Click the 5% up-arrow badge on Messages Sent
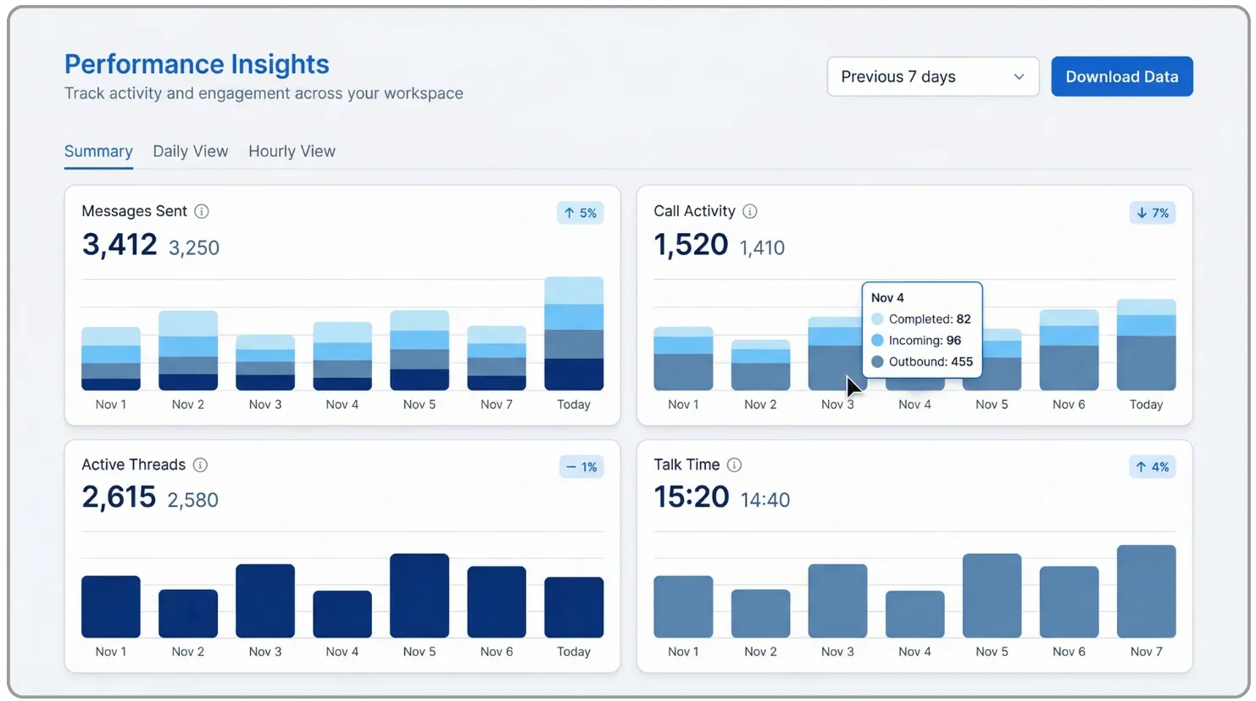 (x=581, y=213)
